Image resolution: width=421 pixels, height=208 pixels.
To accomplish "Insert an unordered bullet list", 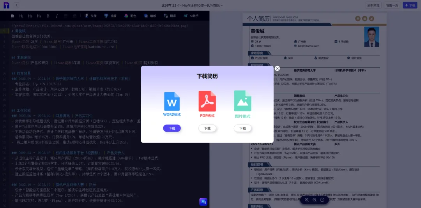I will [x=65, y=16].
